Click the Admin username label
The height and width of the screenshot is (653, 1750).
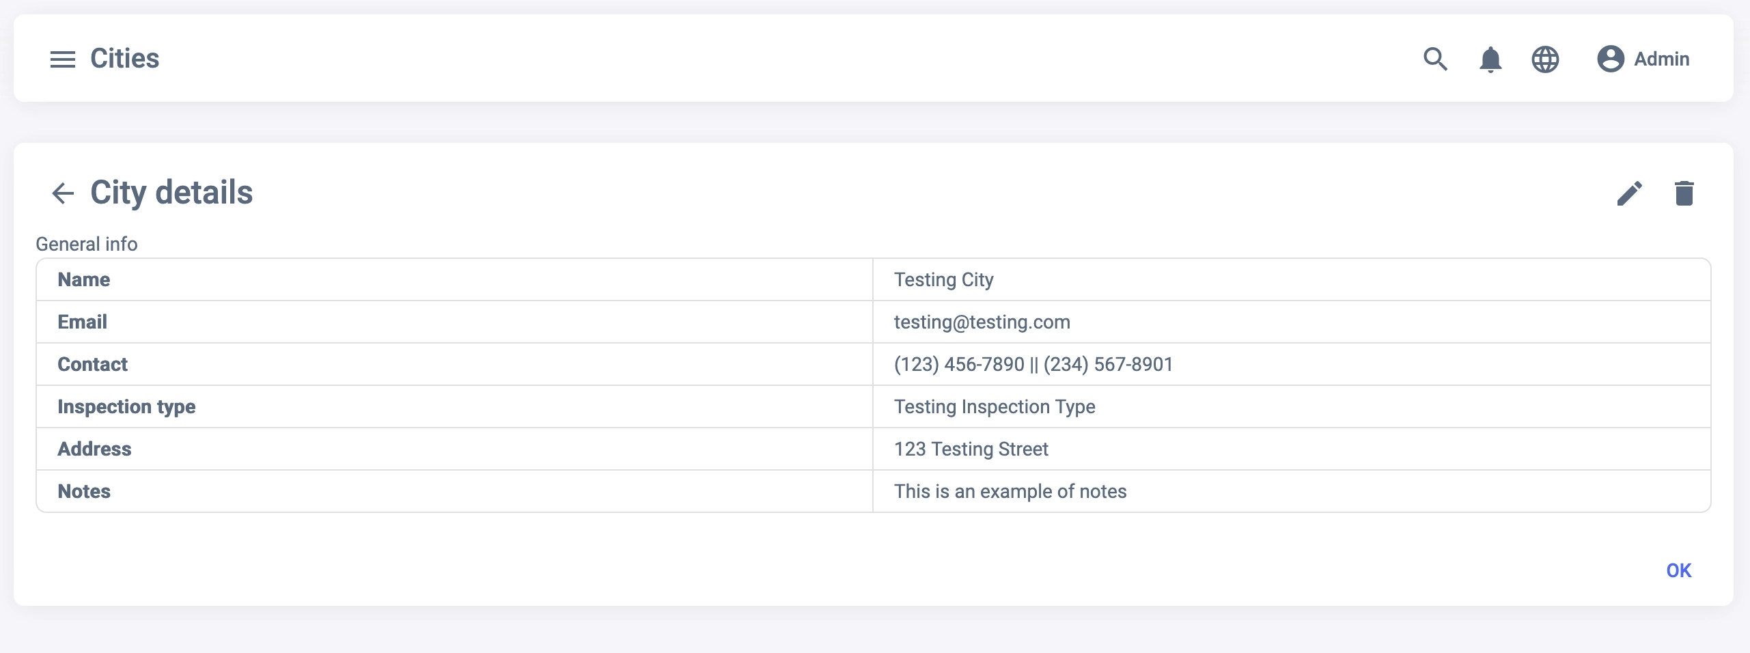(1661, 59)
